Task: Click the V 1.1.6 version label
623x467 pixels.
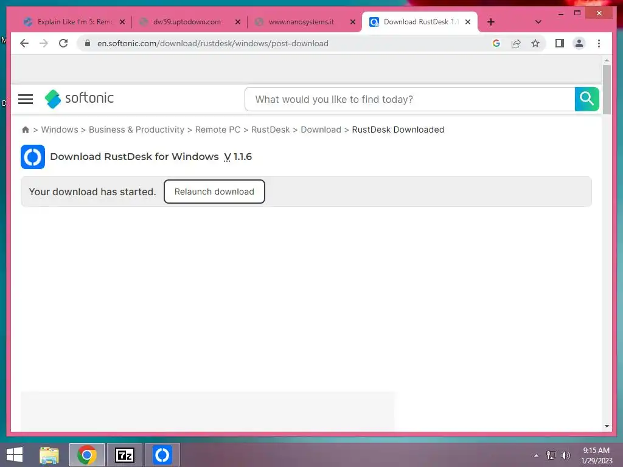Action: [x=238, y=157]
